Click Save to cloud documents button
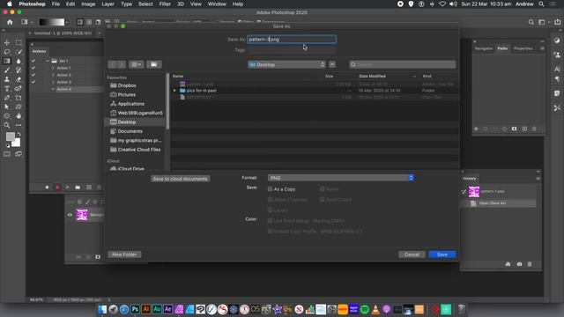The width and height of the screenshot is (564, 317). pyautogui.click(x=180, y=179)
